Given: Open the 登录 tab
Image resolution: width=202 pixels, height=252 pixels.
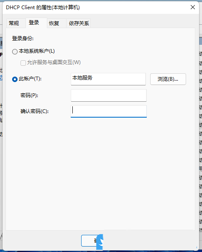Looking at the screenshot, I should pos(34,23).
